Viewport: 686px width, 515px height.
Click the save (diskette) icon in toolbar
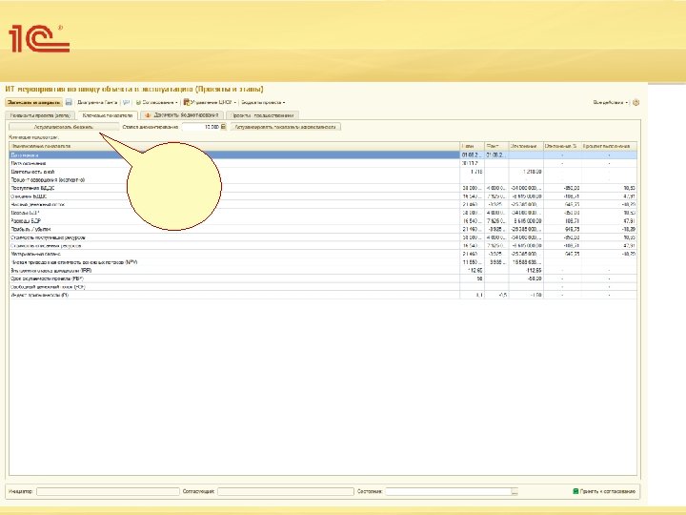click(69, 101)
